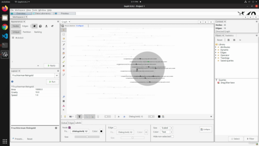
Task: Click the Reset label visible icon
Action: (64, 110)
